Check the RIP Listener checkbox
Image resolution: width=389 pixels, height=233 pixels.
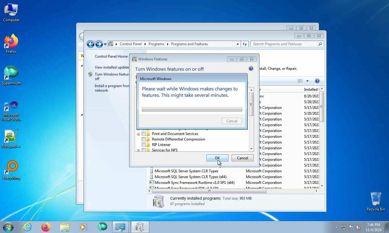[x=144, y=145]
